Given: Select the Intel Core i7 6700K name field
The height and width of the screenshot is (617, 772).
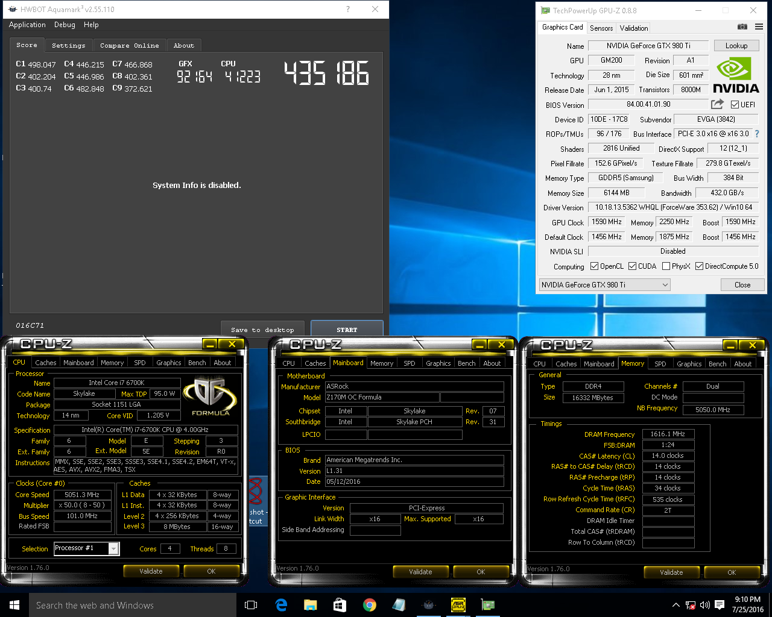Looking at the screenshot, I should (x=117, y=383).
